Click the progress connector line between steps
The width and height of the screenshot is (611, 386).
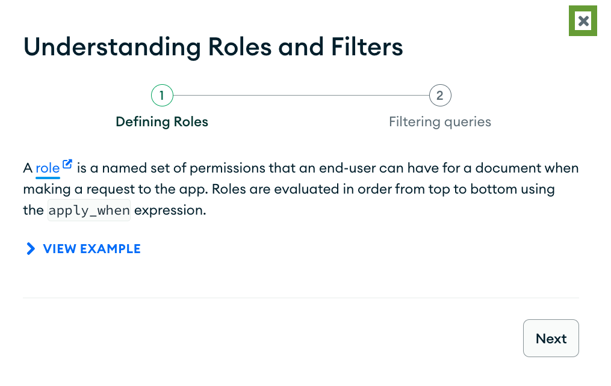tap(301, 94)
